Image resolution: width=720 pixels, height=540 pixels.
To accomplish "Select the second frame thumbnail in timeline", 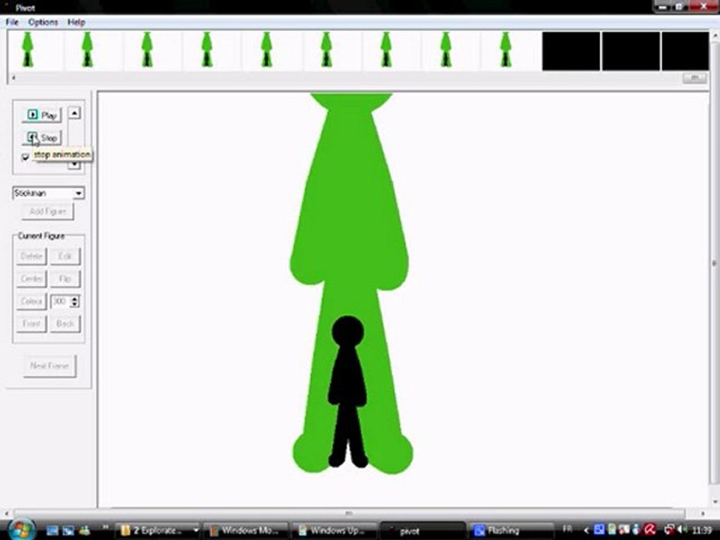I will coord(94,50).
